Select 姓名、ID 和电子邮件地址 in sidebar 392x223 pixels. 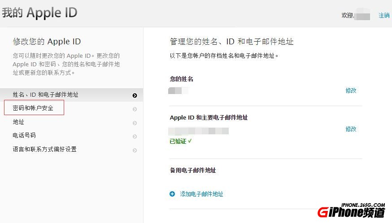pyautogui.click(x=45, y=95)
